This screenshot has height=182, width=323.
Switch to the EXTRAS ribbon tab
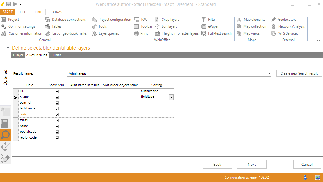click(x=56, y=12)
